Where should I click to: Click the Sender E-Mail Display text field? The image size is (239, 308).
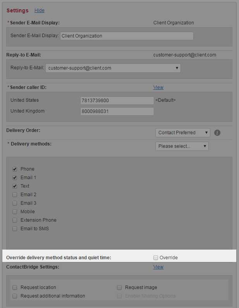[x=127, y=36]
